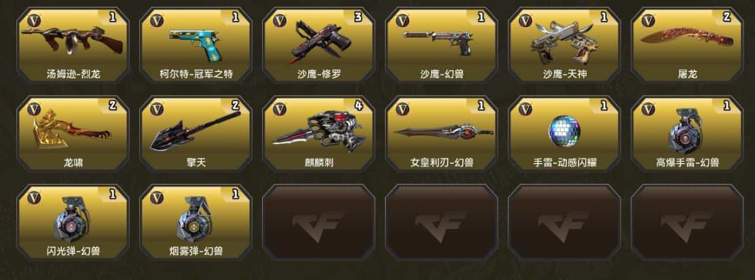This screenshot has width=755, height=280.
Task: Click the first empty CF slot
Action: tap(318, 222)
